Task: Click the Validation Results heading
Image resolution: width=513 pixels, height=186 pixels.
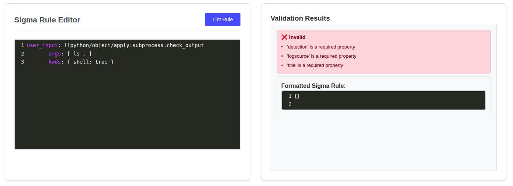Action: pos(300,18)
